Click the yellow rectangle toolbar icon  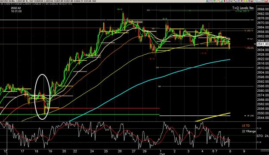(245, 1)
